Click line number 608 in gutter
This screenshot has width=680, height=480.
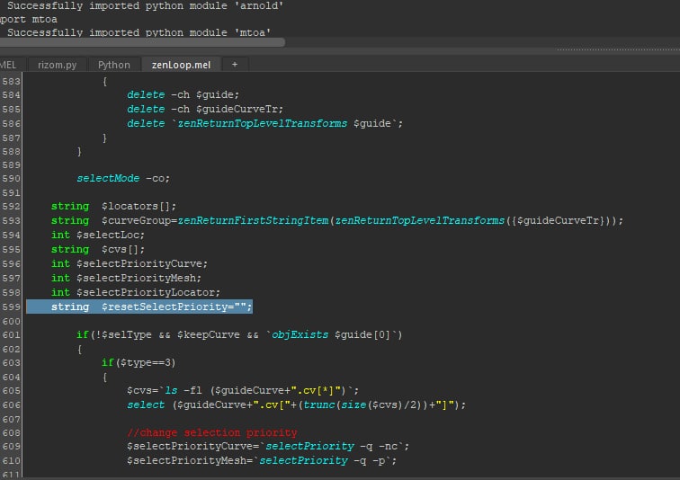(x=11, y=432)
